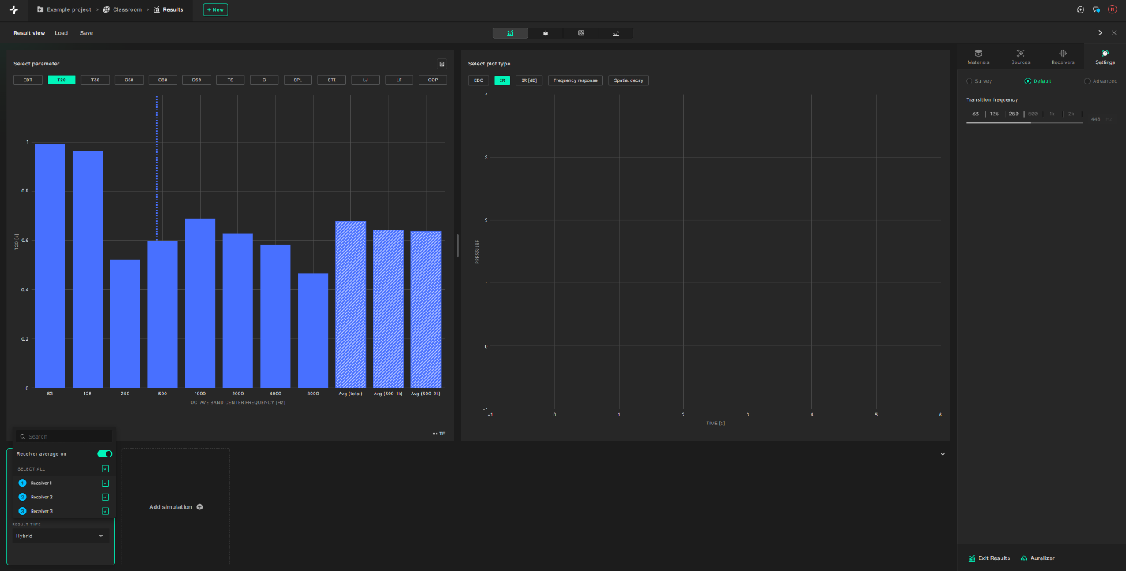The image size is (1126, 571).
Task: Select the D50 parameter
Action: click(x=196, y=80)
